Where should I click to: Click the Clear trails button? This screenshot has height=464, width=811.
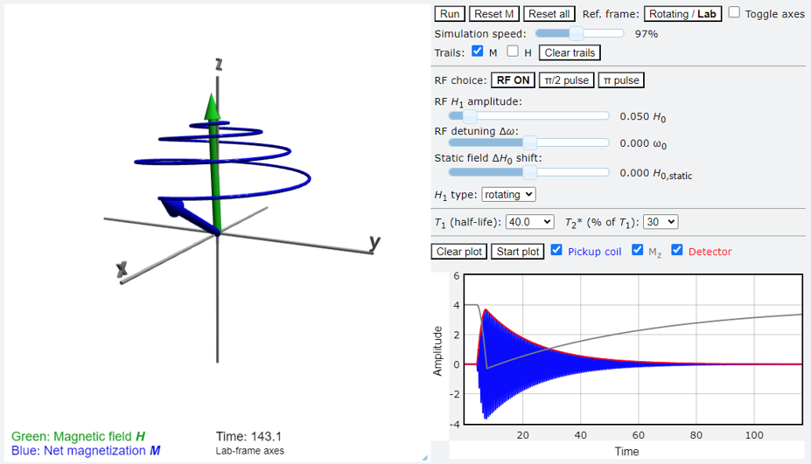pos(570,52)
